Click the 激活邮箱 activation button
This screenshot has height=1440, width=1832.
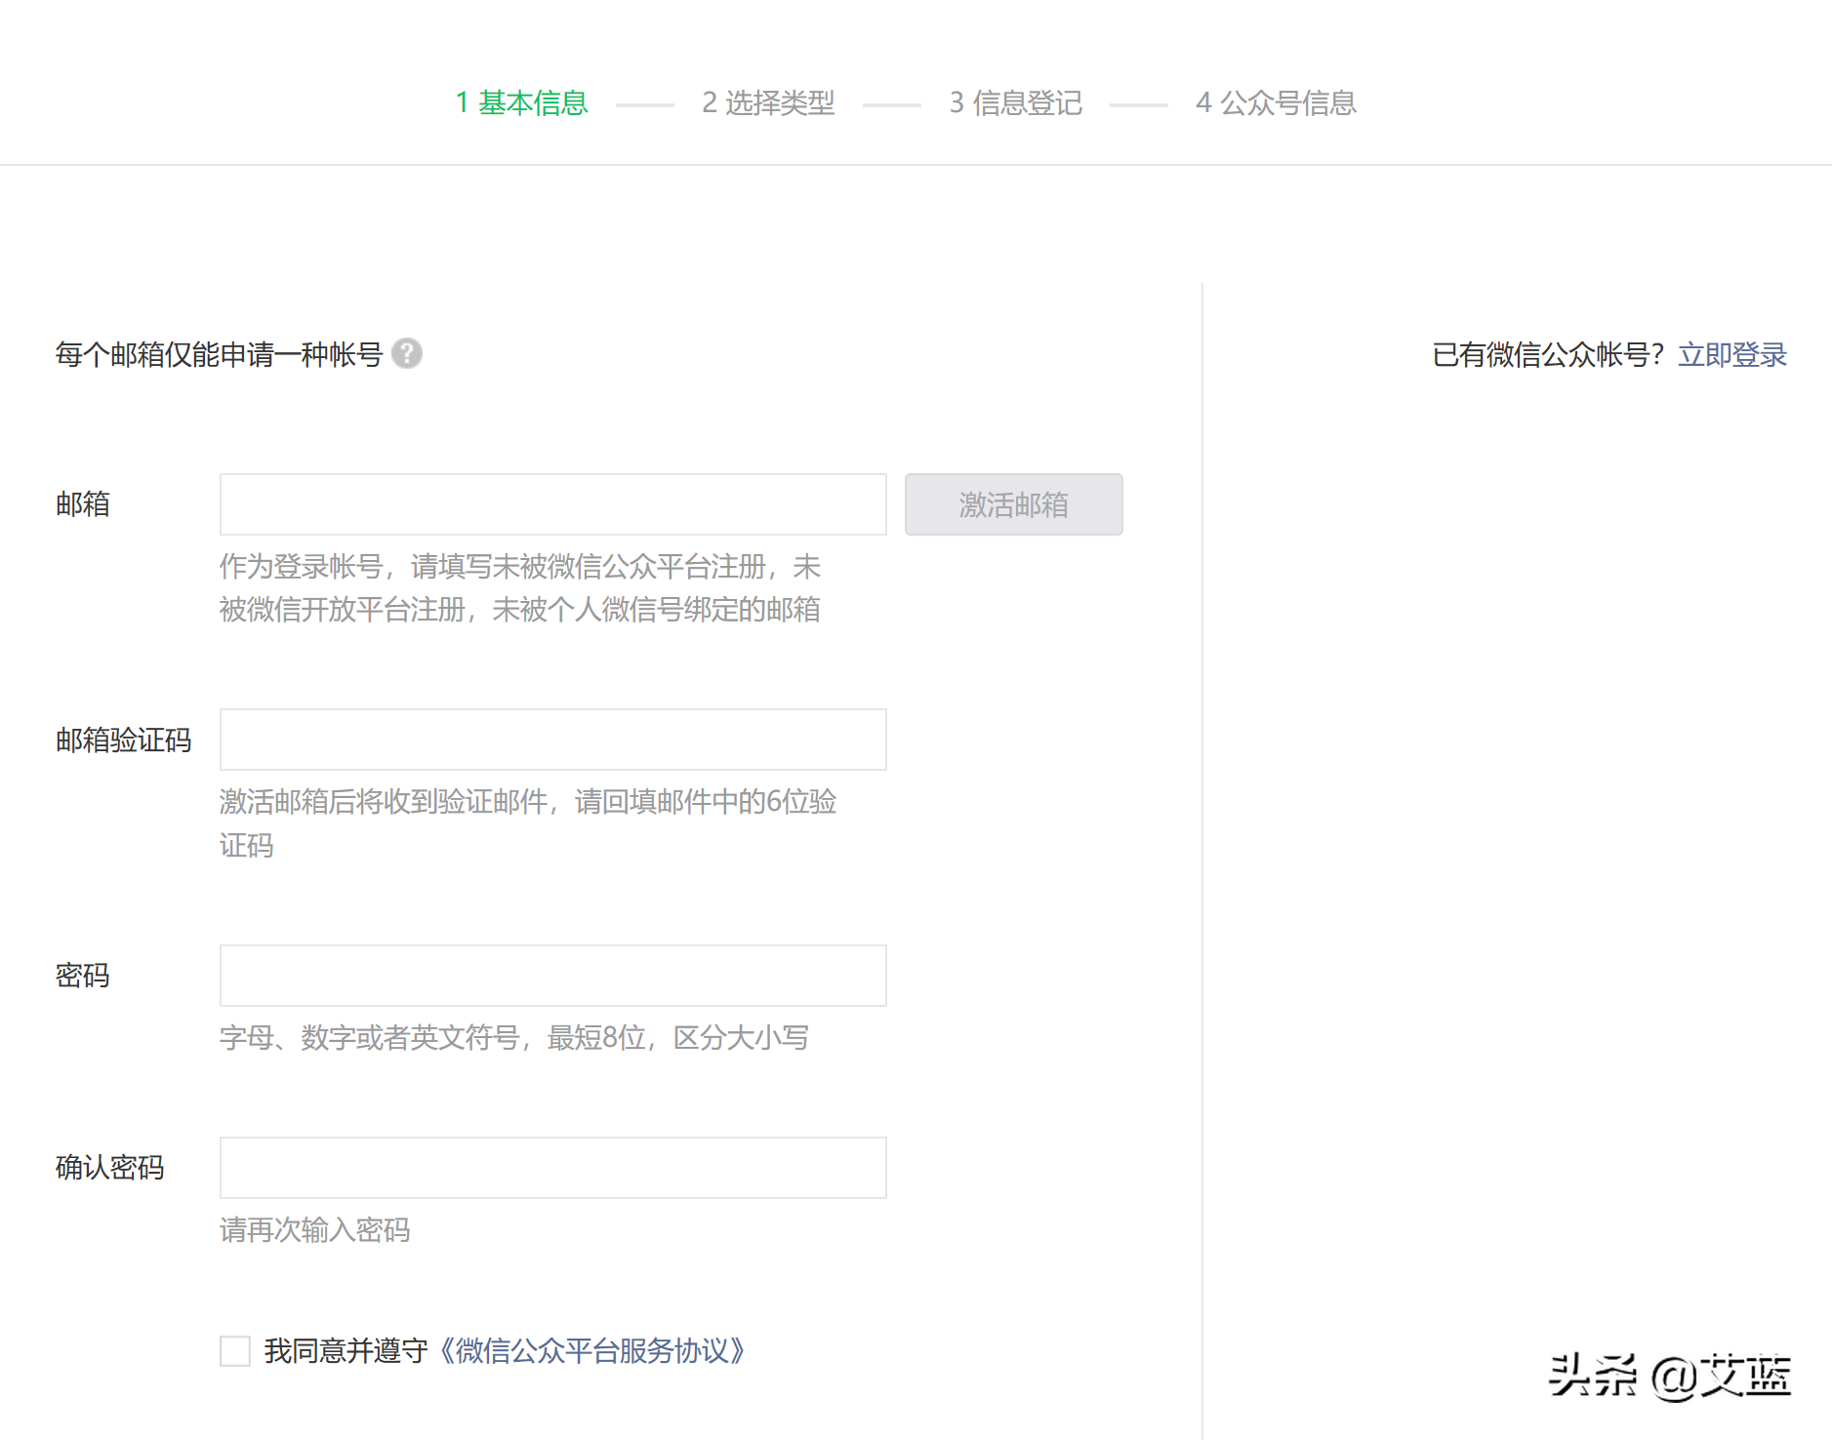tap(1012, 504)
